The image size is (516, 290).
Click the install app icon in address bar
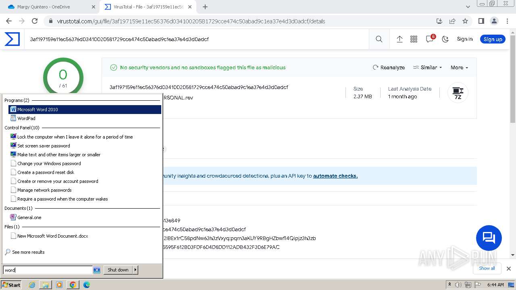[x=439, y=21]
